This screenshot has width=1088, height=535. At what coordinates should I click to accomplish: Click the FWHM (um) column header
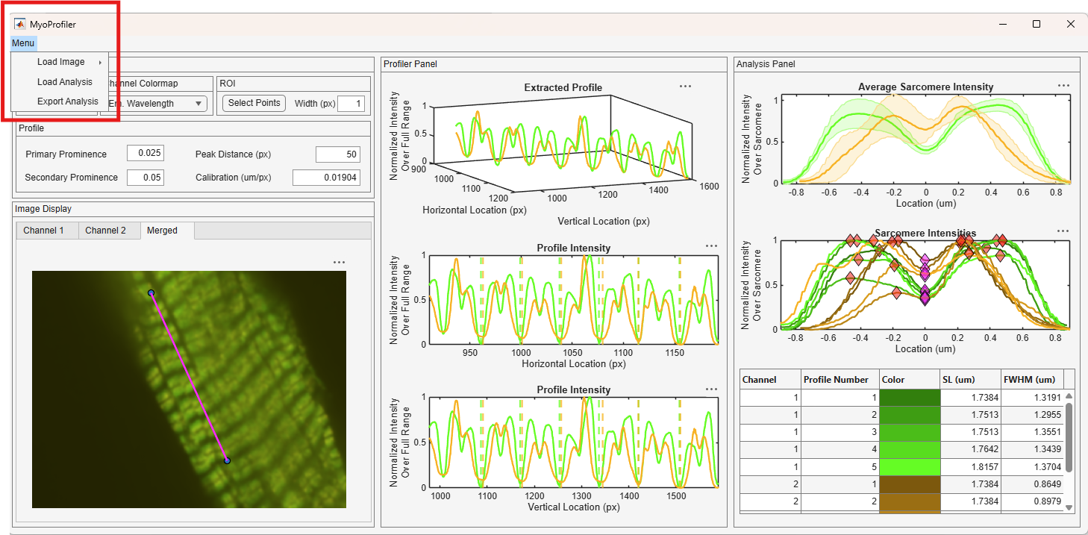pos(1032,379)
